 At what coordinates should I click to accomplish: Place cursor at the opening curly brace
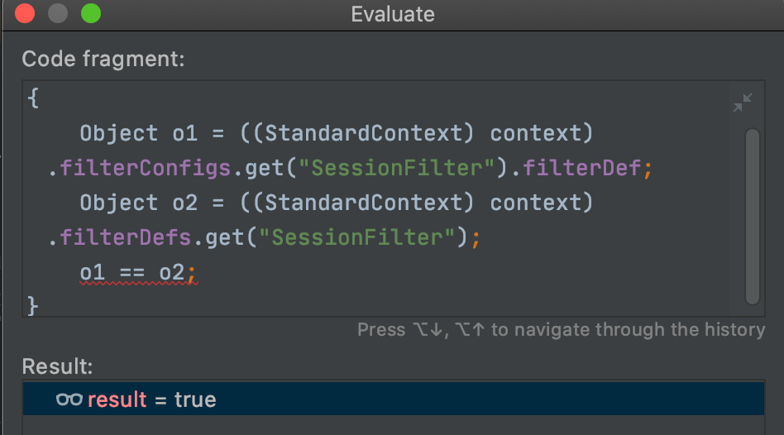coord(33,98)
